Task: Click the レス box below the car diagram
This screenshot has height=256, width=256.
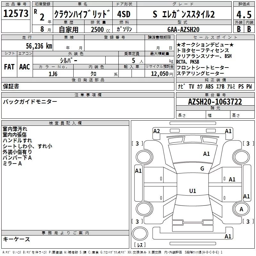Action: [140, 245]
